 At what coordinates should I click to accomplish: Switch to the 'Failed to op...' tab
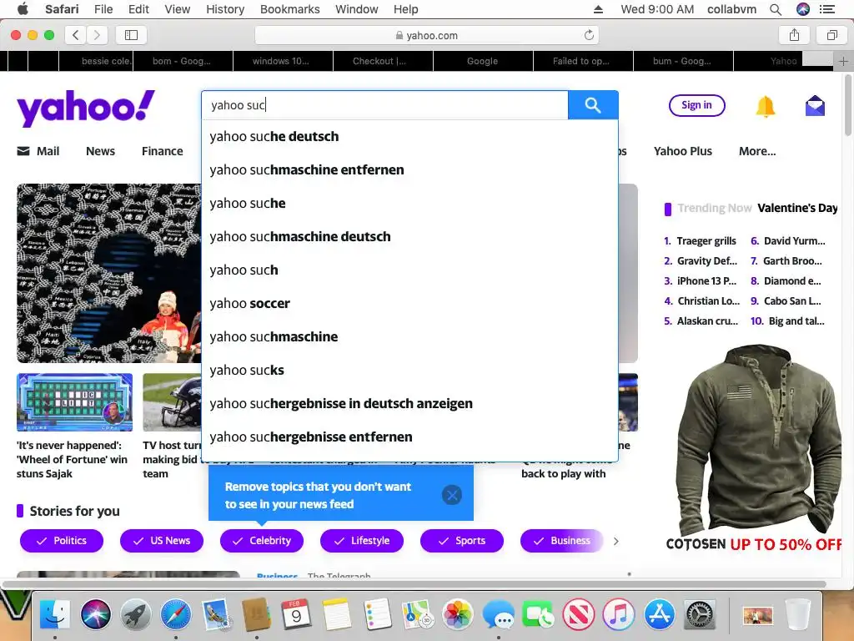[x=583, y=61]
